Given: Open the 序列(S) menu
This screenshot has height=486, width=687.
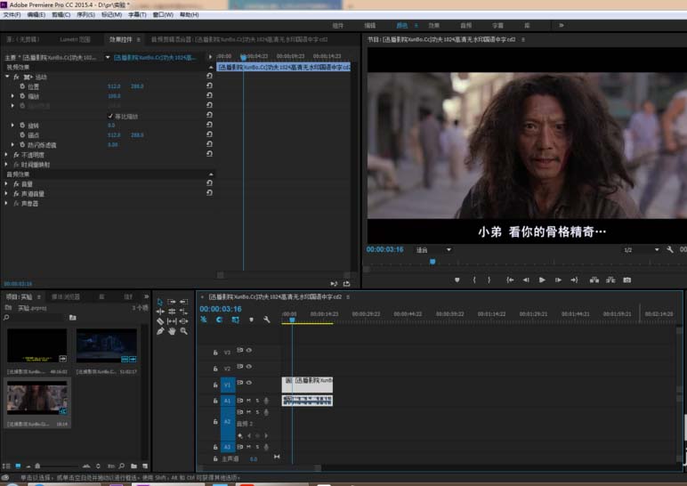Looking at the screenshot, I should click(86, 15).
